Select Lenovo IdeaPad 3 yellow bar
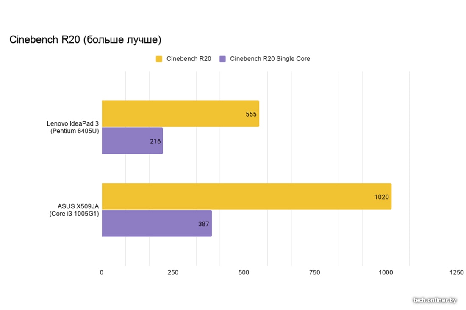Screen dimensions: 466x310 tap(180, 114)
